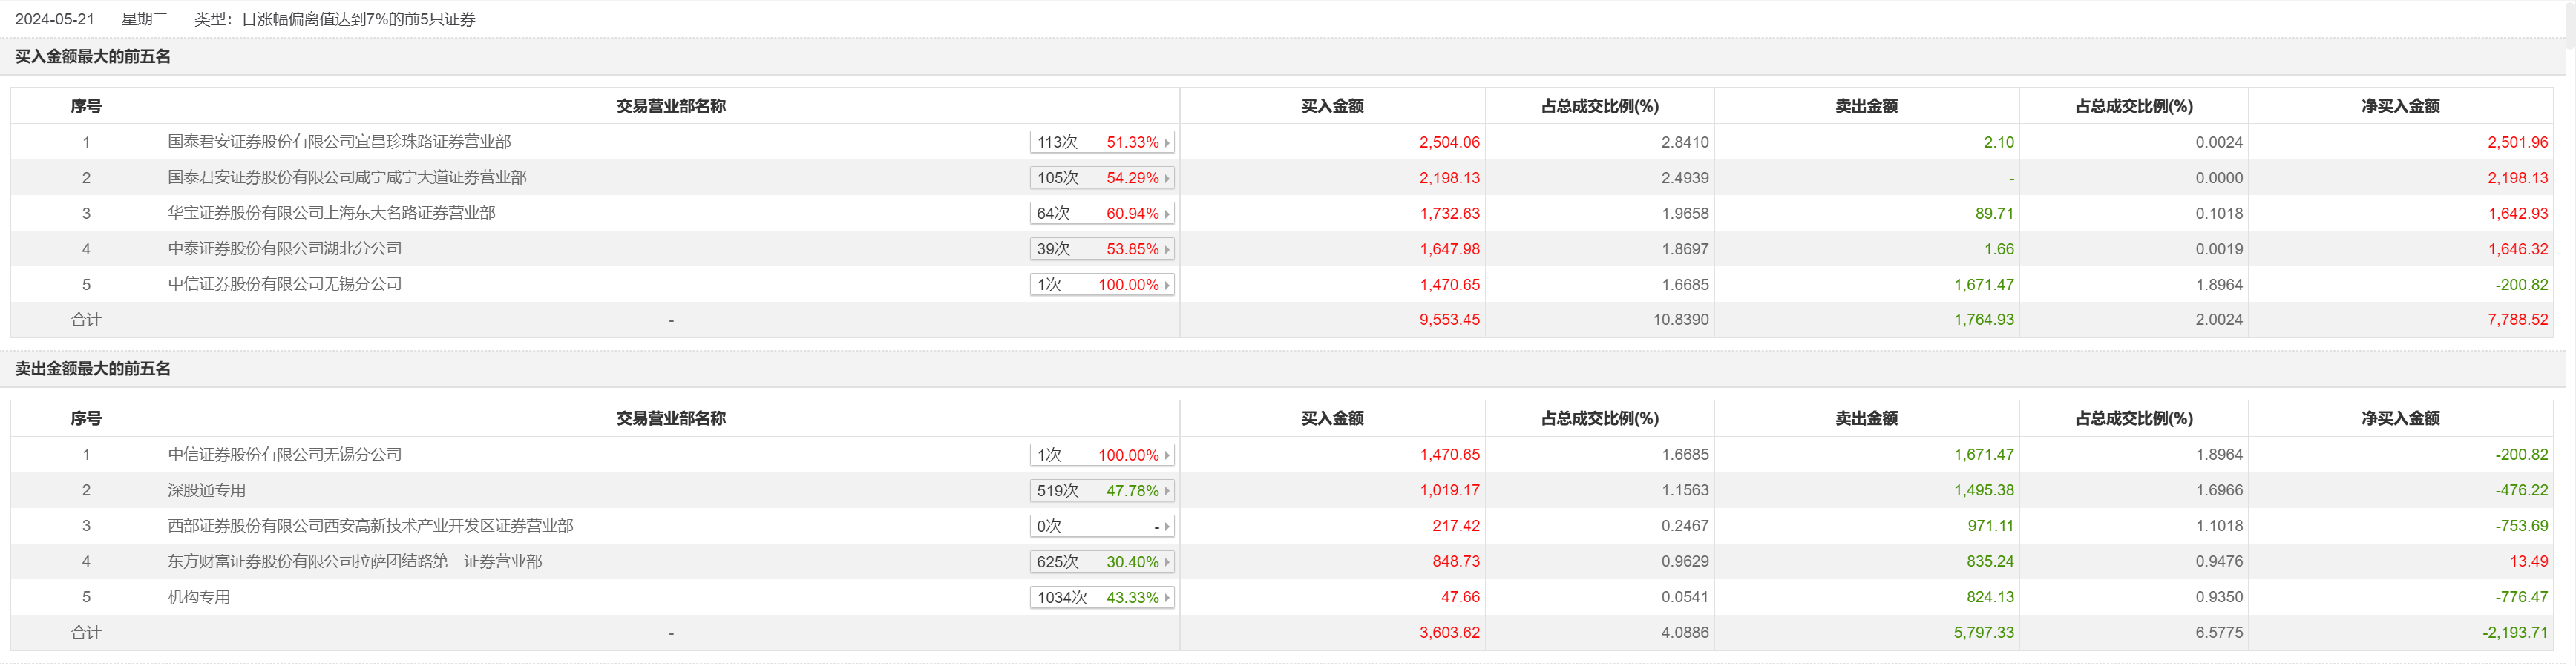Open 国泰君安证券宜昌珍珠路证券营业部 link
Image resolution: width=2576 pixels, height=666 pixels.
[x=339, y=142]
